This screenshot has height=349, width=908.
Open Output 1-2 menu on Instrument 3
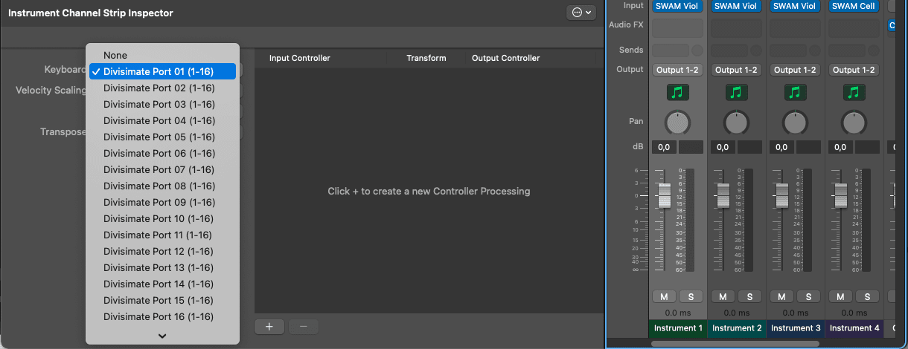pyautogui.click(x=795, y=70)
